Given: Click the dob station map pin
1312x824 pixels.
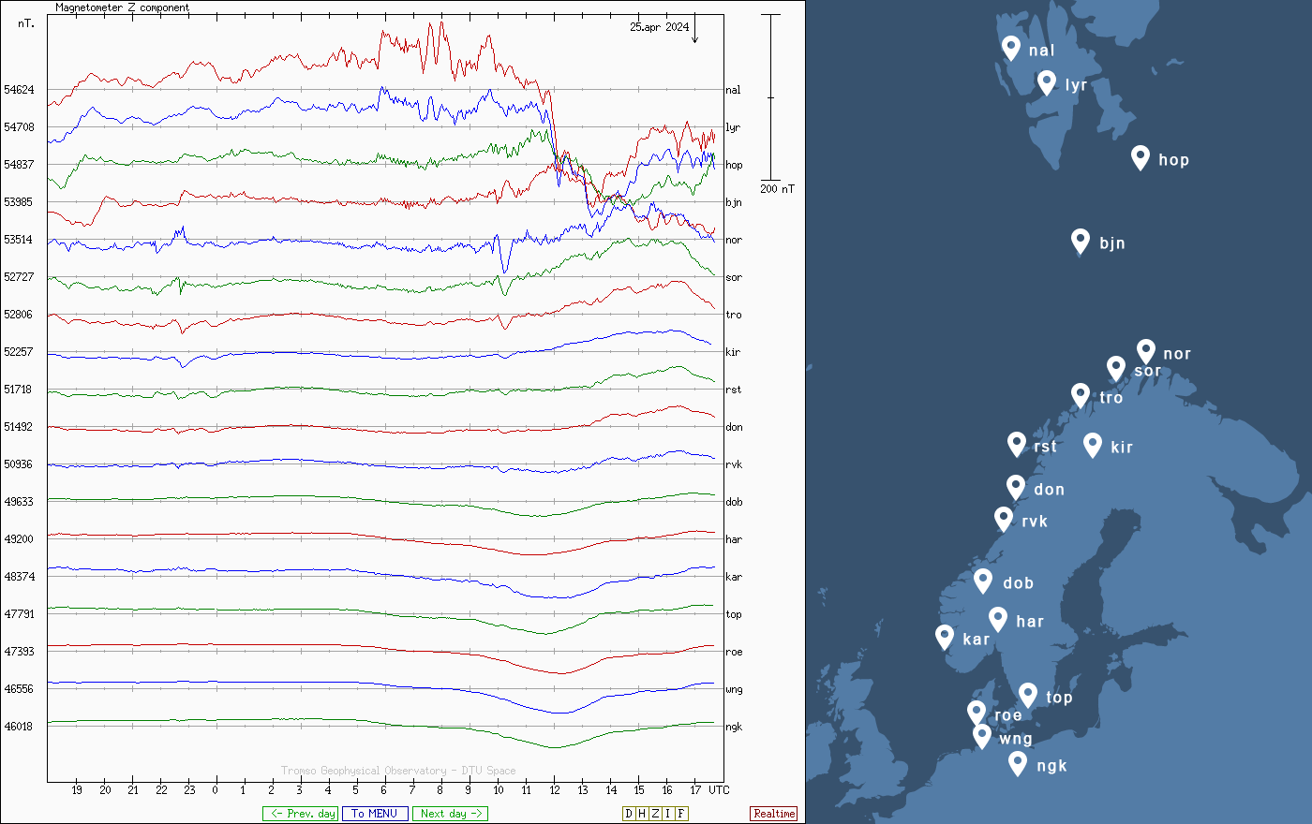Looking at the screenshot, I should [x=983, y=581].
